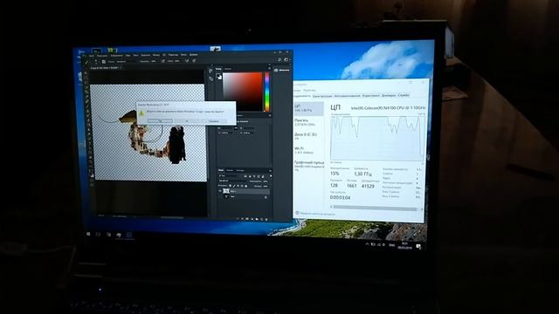Open the Color panel options menu
This screenshot has height=314, width=559.
coord(270,68)
